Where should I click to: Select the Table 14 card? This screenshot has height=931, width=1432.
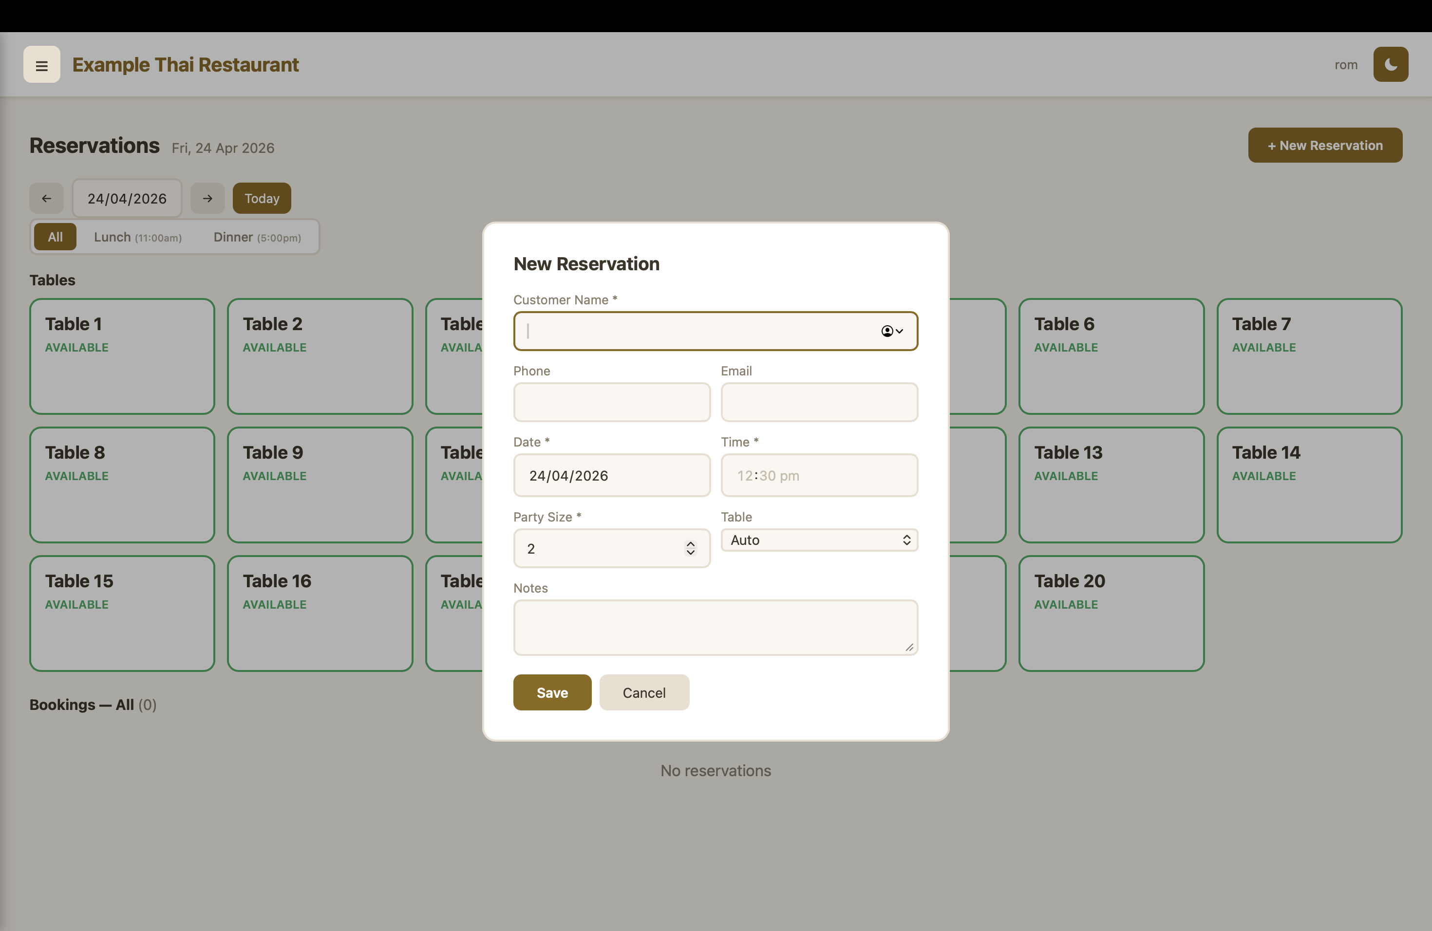click(x=1309, y=485)
